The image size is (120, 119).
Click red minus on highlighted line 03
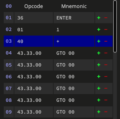point(106,41)
